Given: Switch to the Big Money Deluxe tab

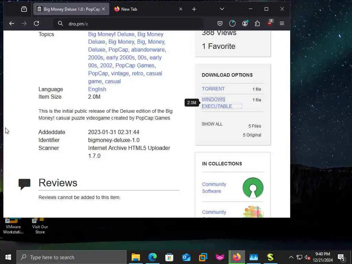Looking at the screenshot, I should (71, 9).
